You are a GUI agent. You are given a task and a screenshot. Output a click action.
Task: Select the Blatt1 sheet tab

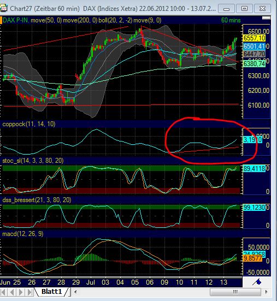(51, 292)
